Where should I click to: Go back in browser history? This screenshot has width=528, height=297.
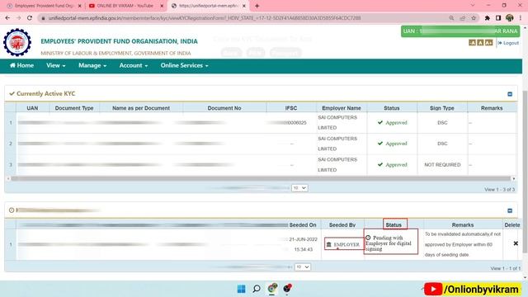tap(7, 18)
